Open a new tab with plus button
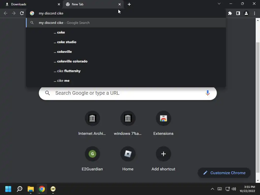Screen dimensions: 260x195 (x=129, y=4)
